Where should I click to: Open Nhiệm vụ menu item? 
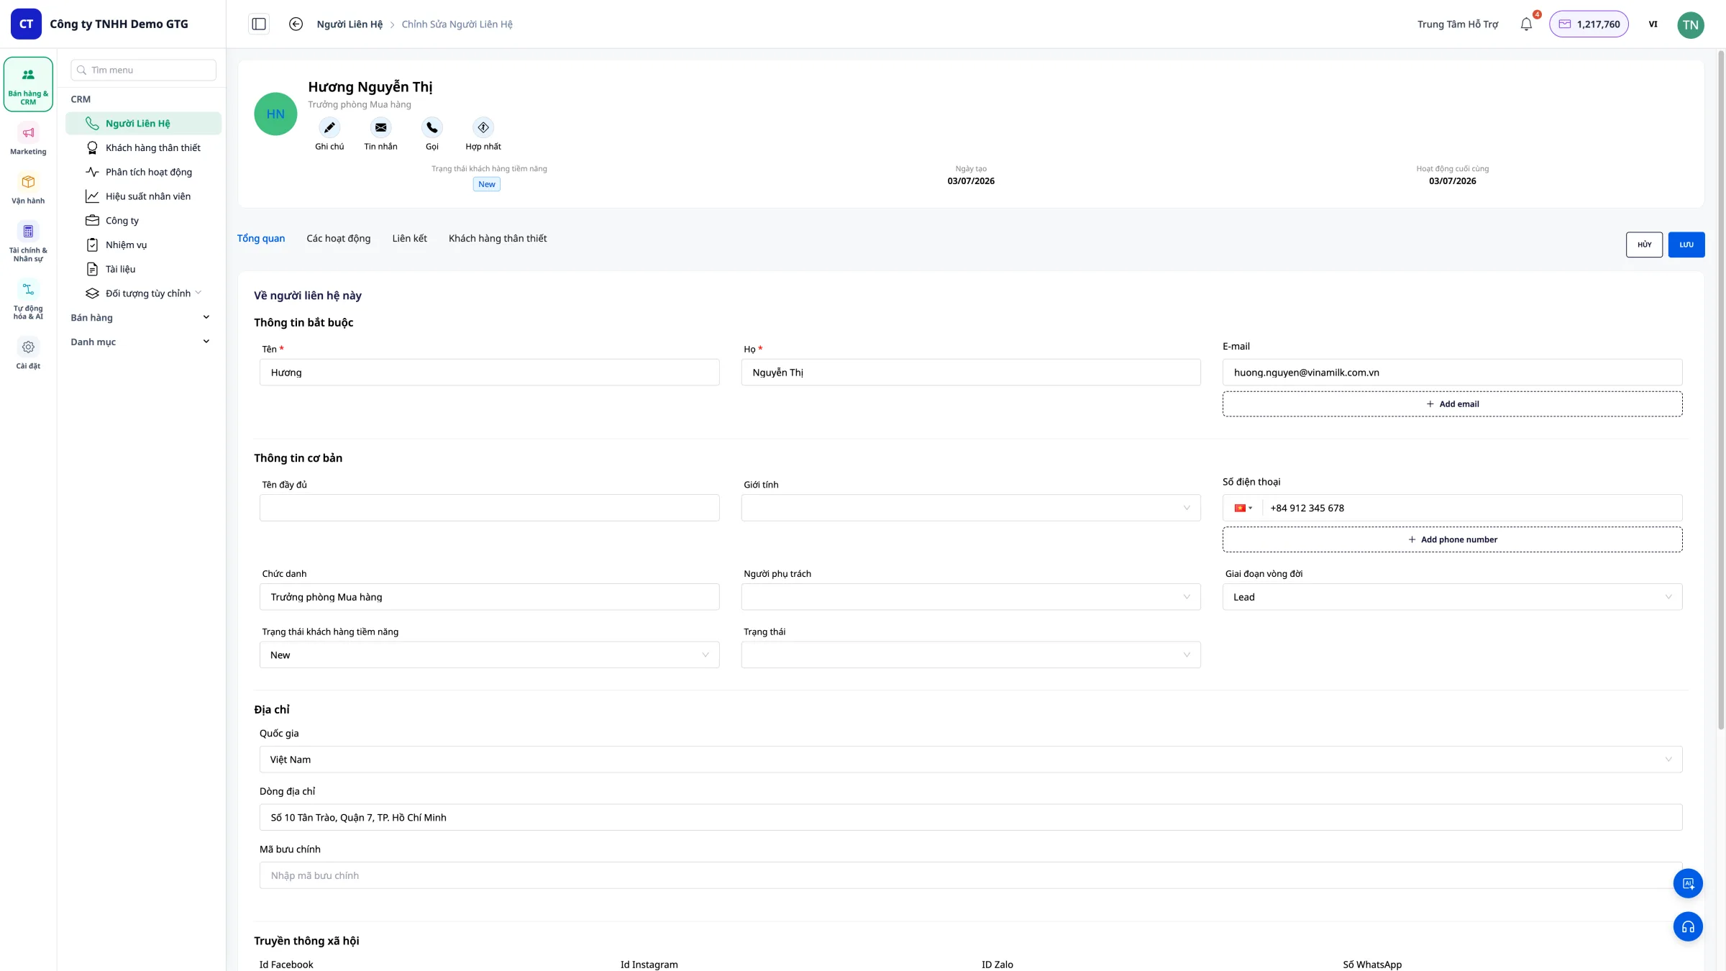[143, 245]
